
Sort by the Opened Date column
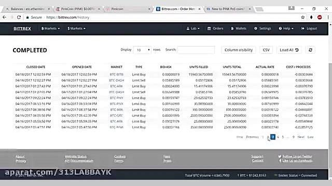pos(82,67)
